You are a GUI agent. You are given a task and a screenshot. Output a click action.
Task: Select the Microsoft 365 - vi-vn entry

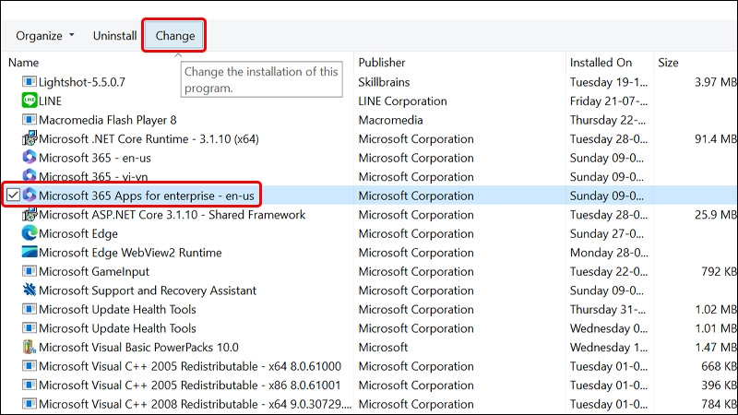93,176
